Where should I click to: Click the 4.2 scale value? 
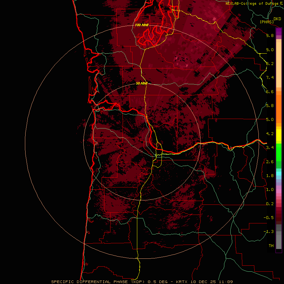click(270, 134)
